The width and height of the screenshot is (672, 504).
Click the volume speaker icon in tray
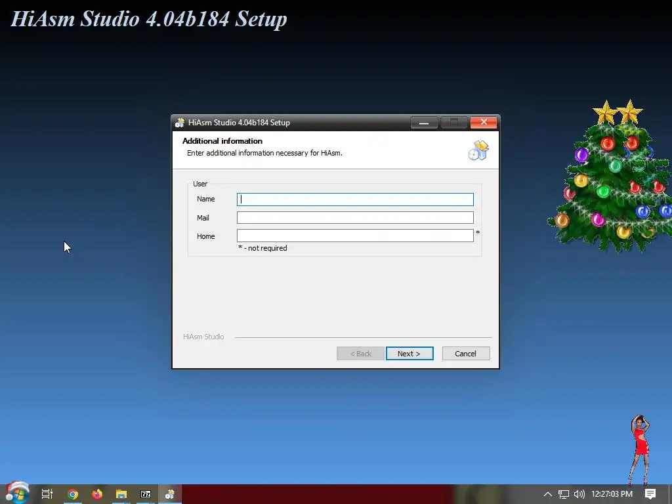(579, 494)
